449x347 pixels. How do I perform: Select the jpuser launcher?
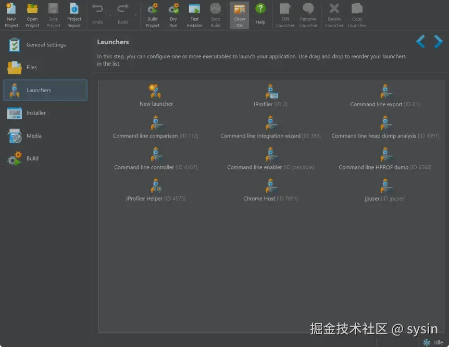click(x=385, y=190)
